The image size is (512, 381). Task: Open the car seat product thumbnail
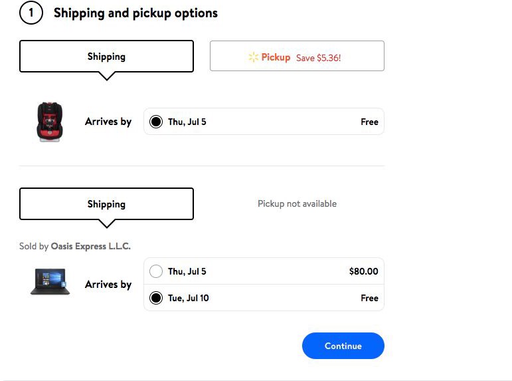coord(49,122)
